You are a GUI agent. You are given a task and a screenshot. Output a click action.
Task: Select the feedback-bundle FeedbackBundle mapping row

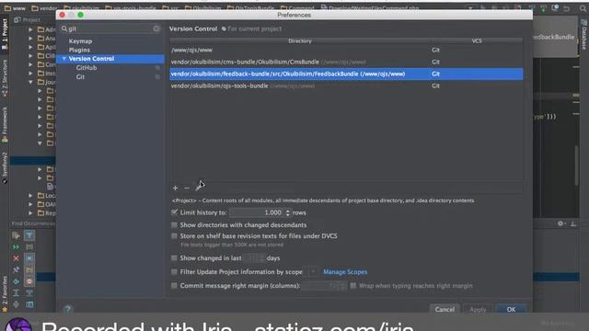pyautogui.click(x=346, y=74)
